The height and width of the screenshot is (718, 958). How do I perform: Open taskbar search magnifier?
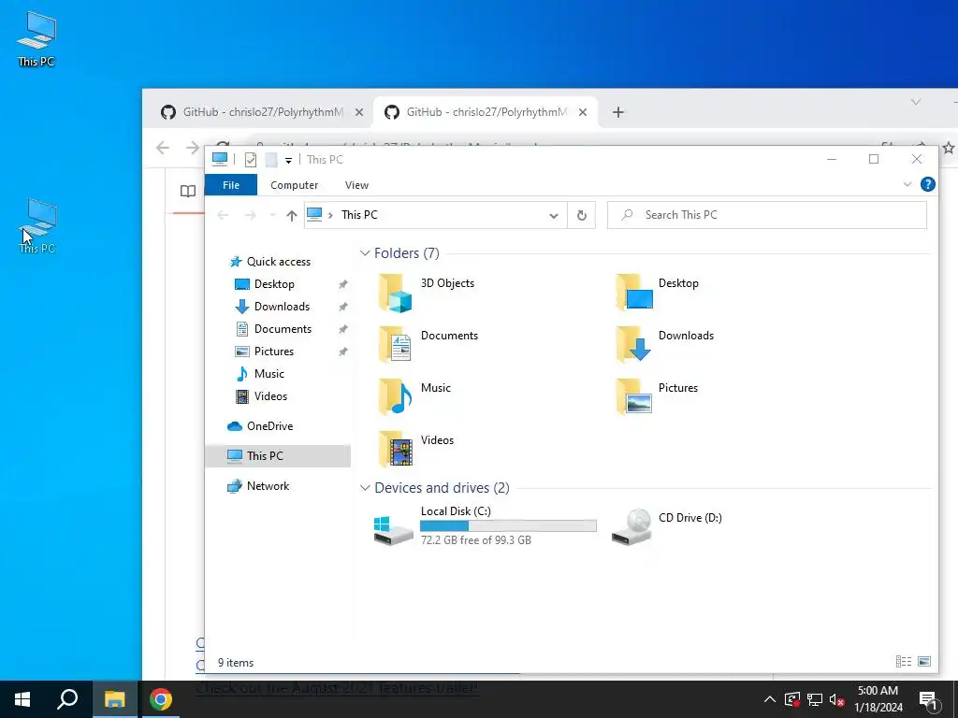[67, 699]
